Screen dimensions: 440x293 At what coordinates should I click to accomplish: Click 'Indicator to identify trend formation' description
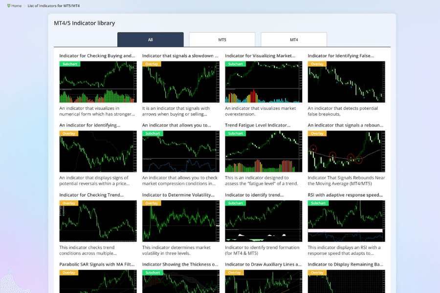click(x=262, y=251)
